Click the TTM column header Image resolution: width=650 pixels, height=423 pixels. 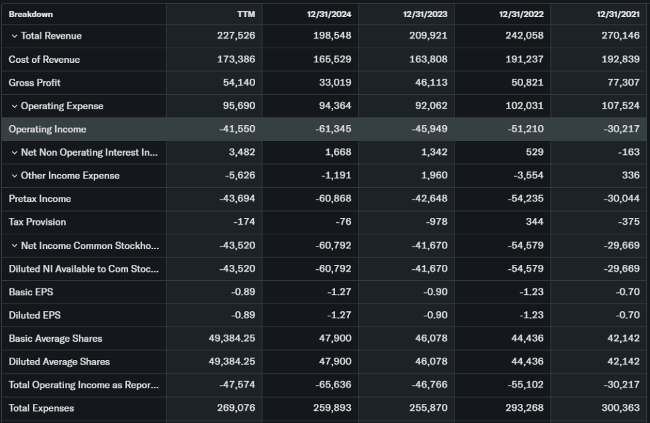(x=246, y=14)
